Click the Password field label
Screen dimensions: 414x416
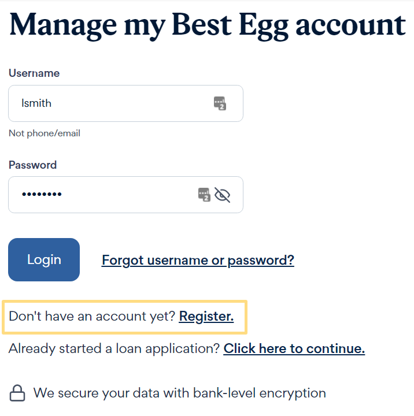click(32, 165)
